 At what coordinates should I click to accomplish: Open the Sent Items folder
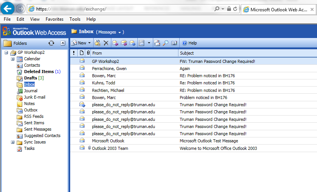coord(34,123)
